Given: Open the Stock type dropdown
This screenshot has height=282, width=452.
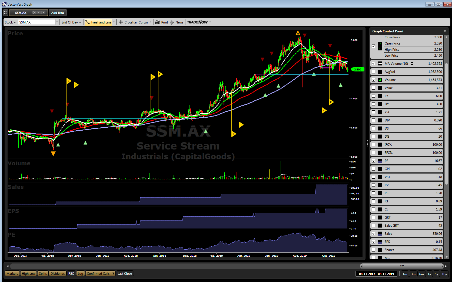Looking at the screenshot, I should pyautogui.click(x=10, y=22).
